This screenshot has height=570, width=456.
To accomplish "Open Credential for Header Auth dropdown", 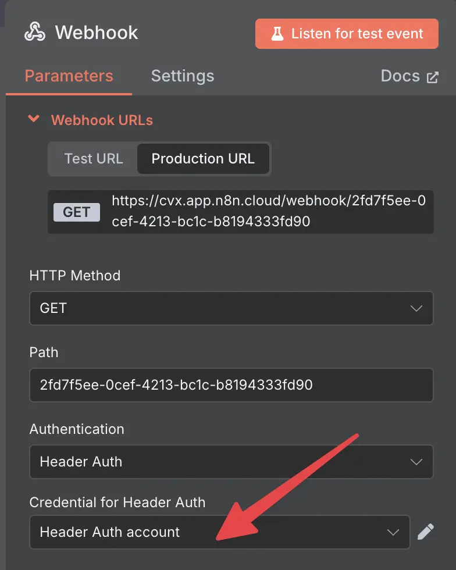I will pyautogui.click(x=220, y=532).
